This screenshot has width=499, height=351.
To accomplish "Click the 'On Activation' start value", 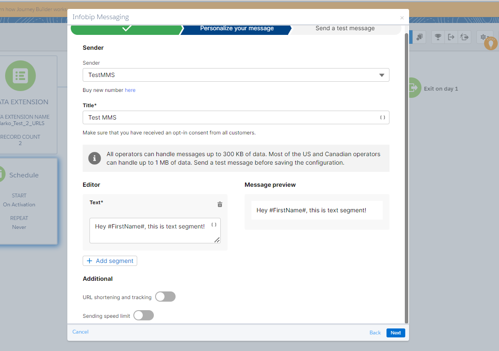I will pos(19,205).
